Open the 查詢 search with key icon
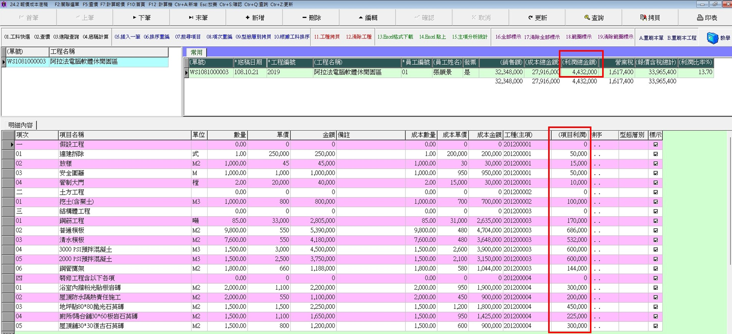This screenshot has height=334, width=732. [x=594, y=18]
